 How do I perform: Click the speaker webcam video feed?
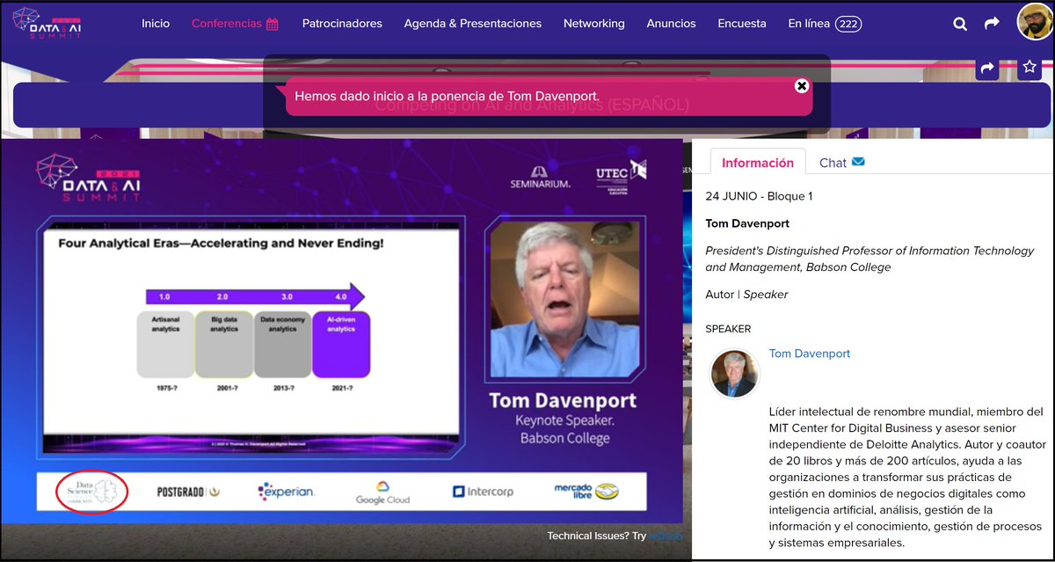(x=563, y=299)
